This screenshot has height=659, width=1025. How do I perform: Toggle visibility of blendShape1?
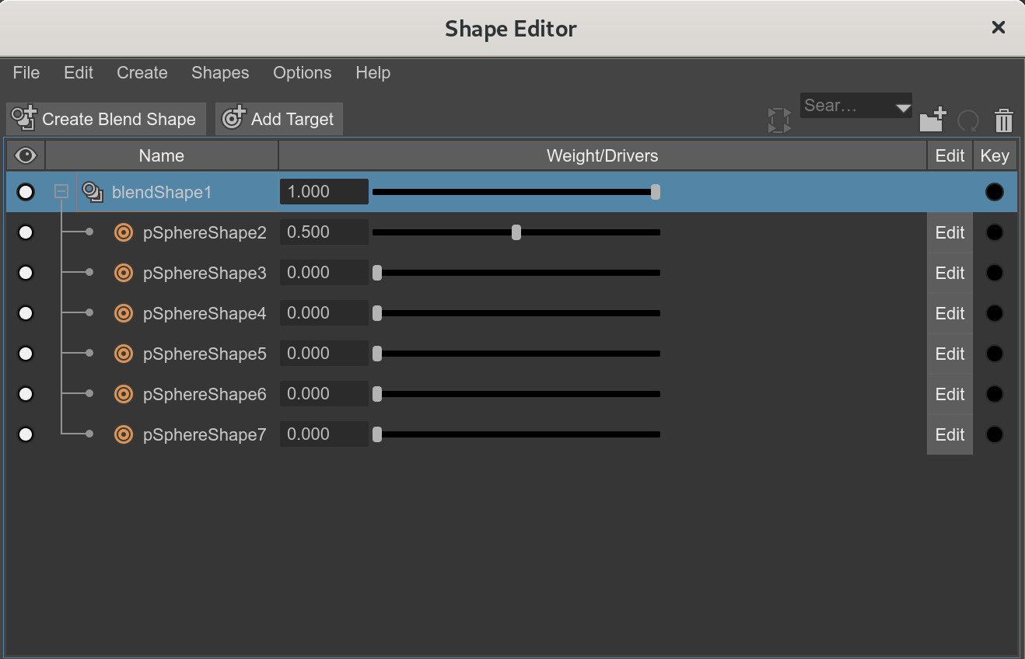point(26,192)
